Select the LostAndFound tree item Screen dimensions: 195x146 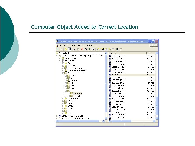point(73,98)
